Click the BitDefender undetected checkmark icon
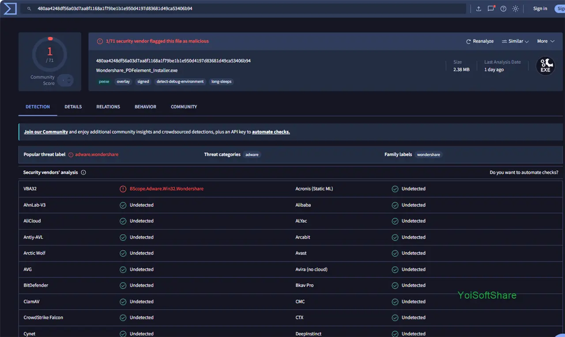Viewport: 565px width, 337px height. [x=123, y=285]
